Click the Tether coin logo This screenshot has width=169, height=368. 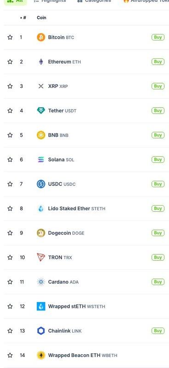click(x=41, y=110)
